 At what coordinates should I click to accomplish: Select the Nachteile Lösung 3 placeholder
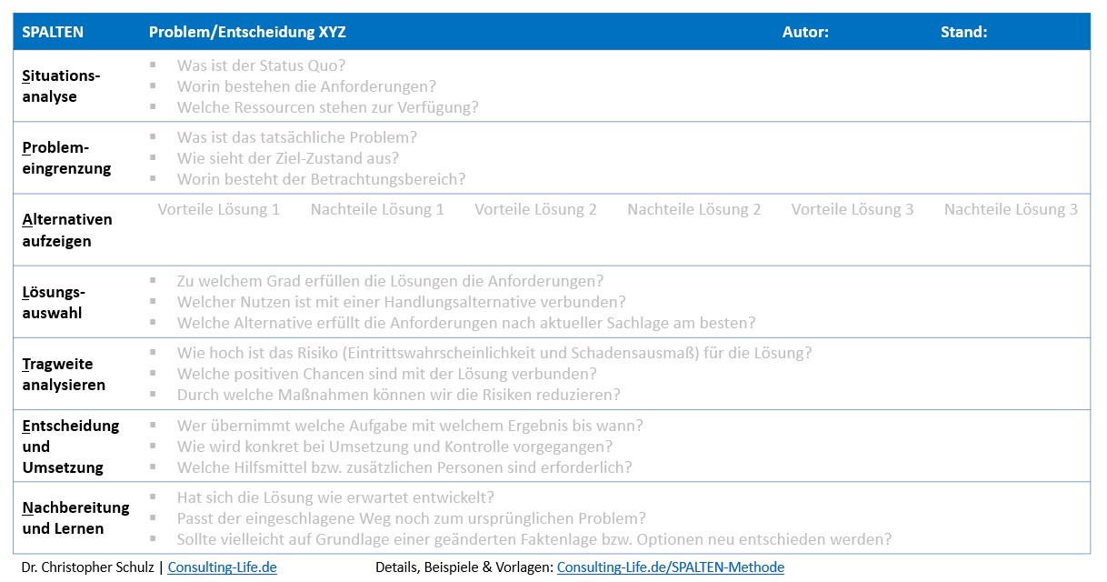(1011, 210)
